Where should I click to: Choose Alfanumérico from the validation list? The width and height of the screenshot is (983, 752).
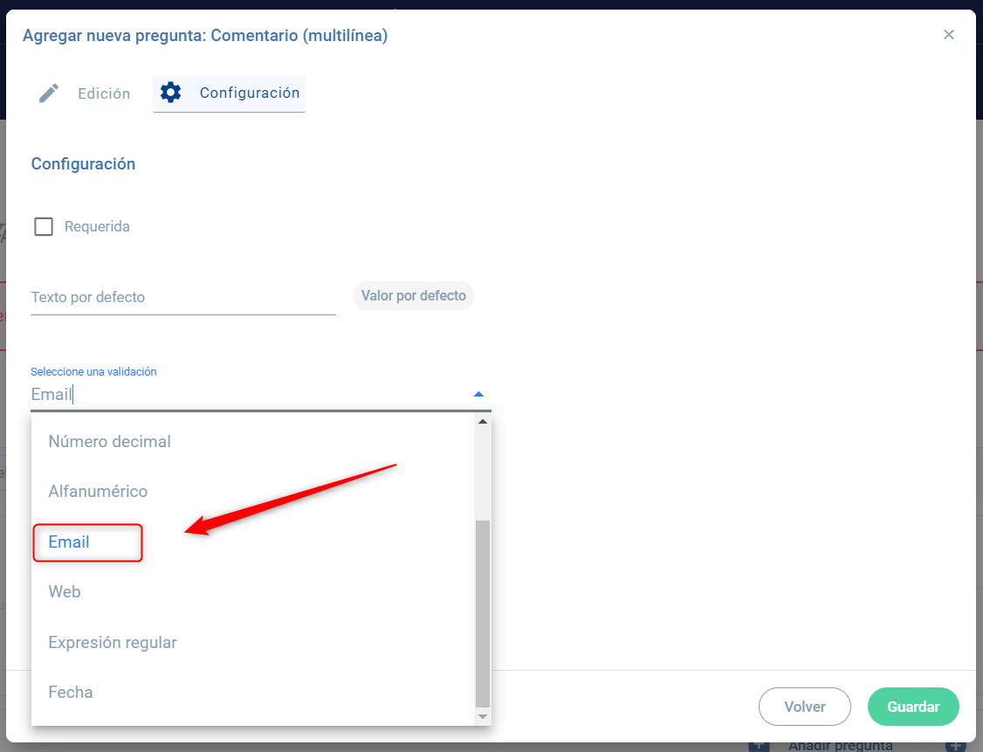[x=98, y=492]
